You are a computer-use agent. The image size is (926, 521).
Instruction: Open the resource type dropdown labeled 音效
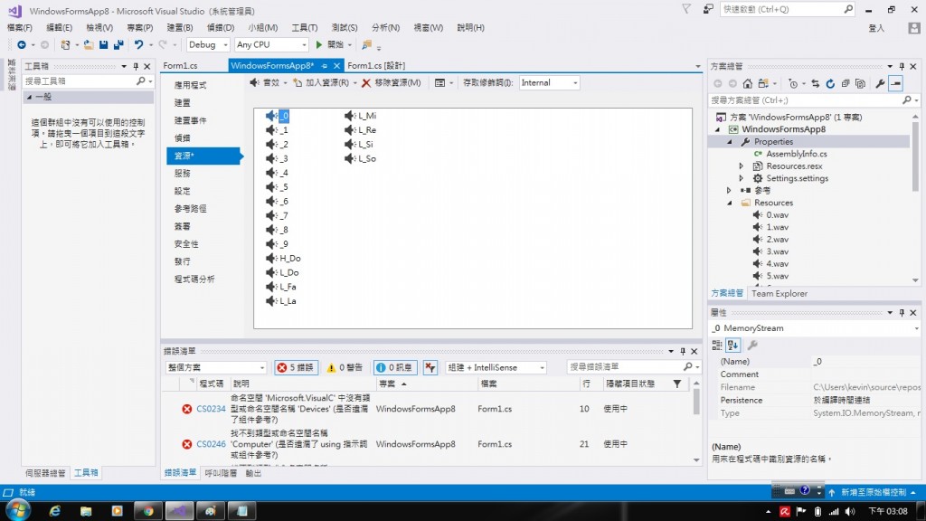click(268, 82)
